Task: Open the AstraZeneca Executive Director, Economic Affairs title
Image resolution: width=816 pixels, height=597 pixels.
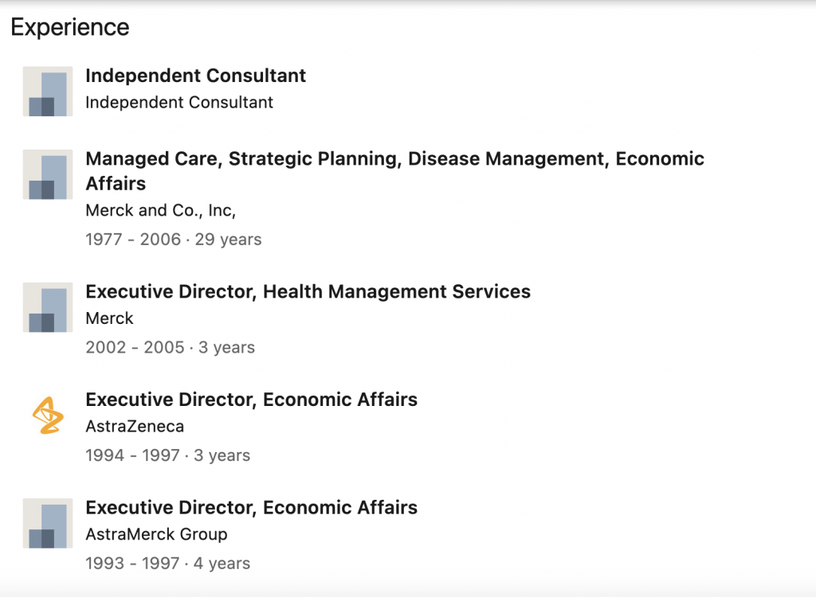Action: pyautogui.click(x=251, y=400)
